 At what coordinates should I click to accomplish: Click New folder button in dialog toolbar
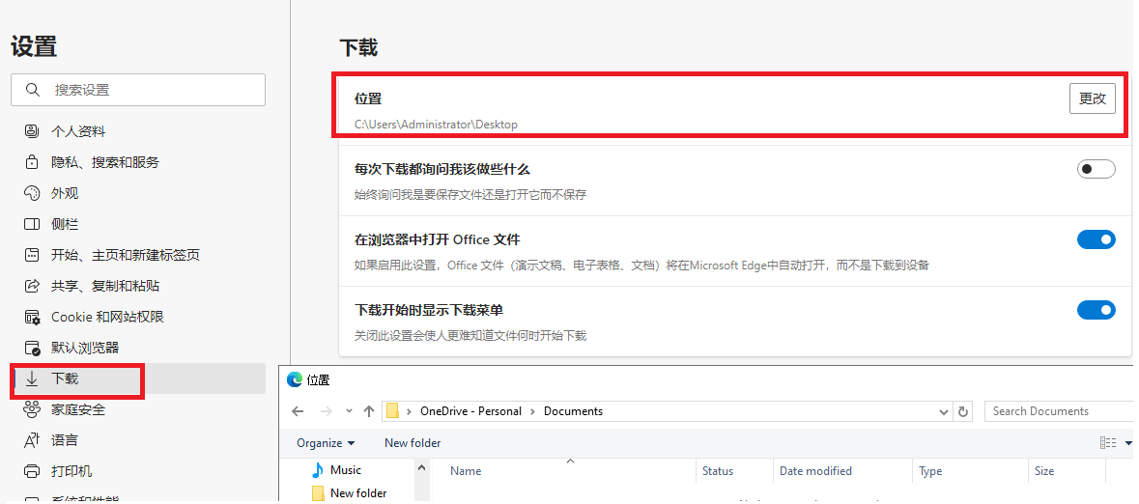click(413, 443)
